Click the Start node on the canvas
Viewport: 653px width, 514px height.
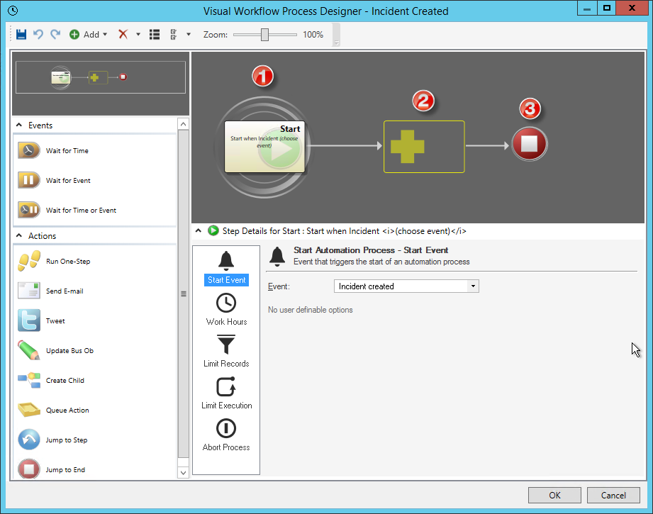pos(264,147)
